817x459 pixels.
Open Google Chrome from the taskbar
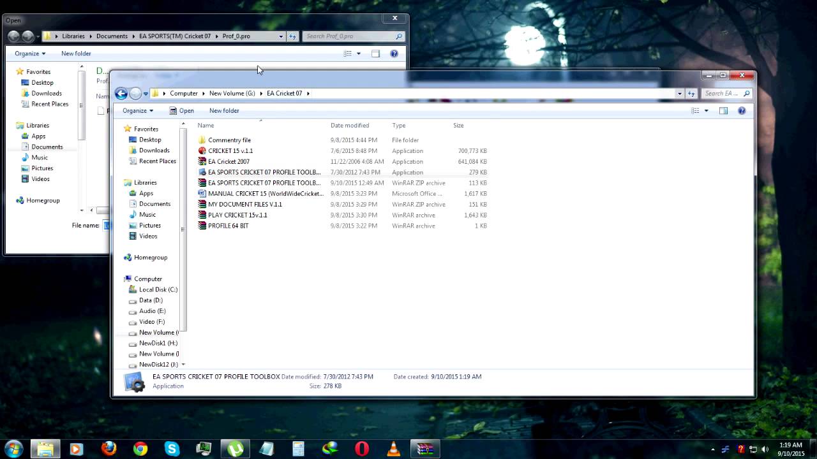click(x=140, y=449)
